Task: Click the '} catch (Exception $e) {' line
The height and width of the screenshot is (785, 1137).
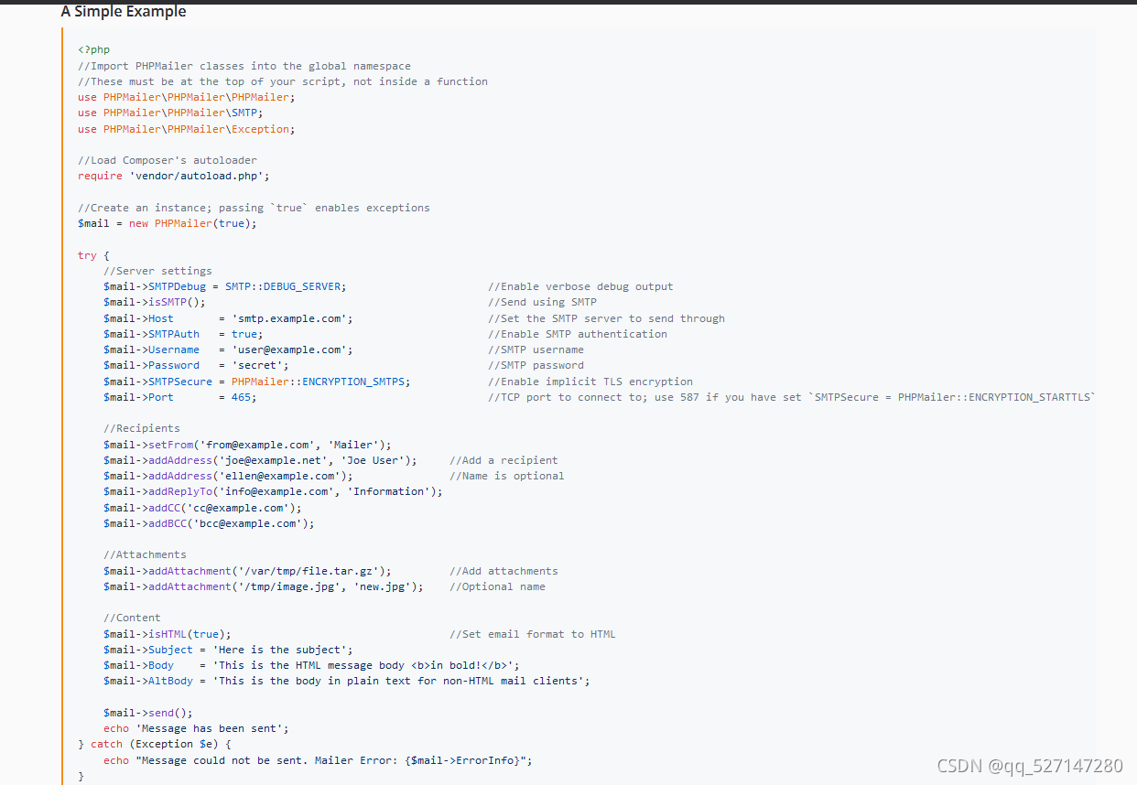Action: point(155,744)
